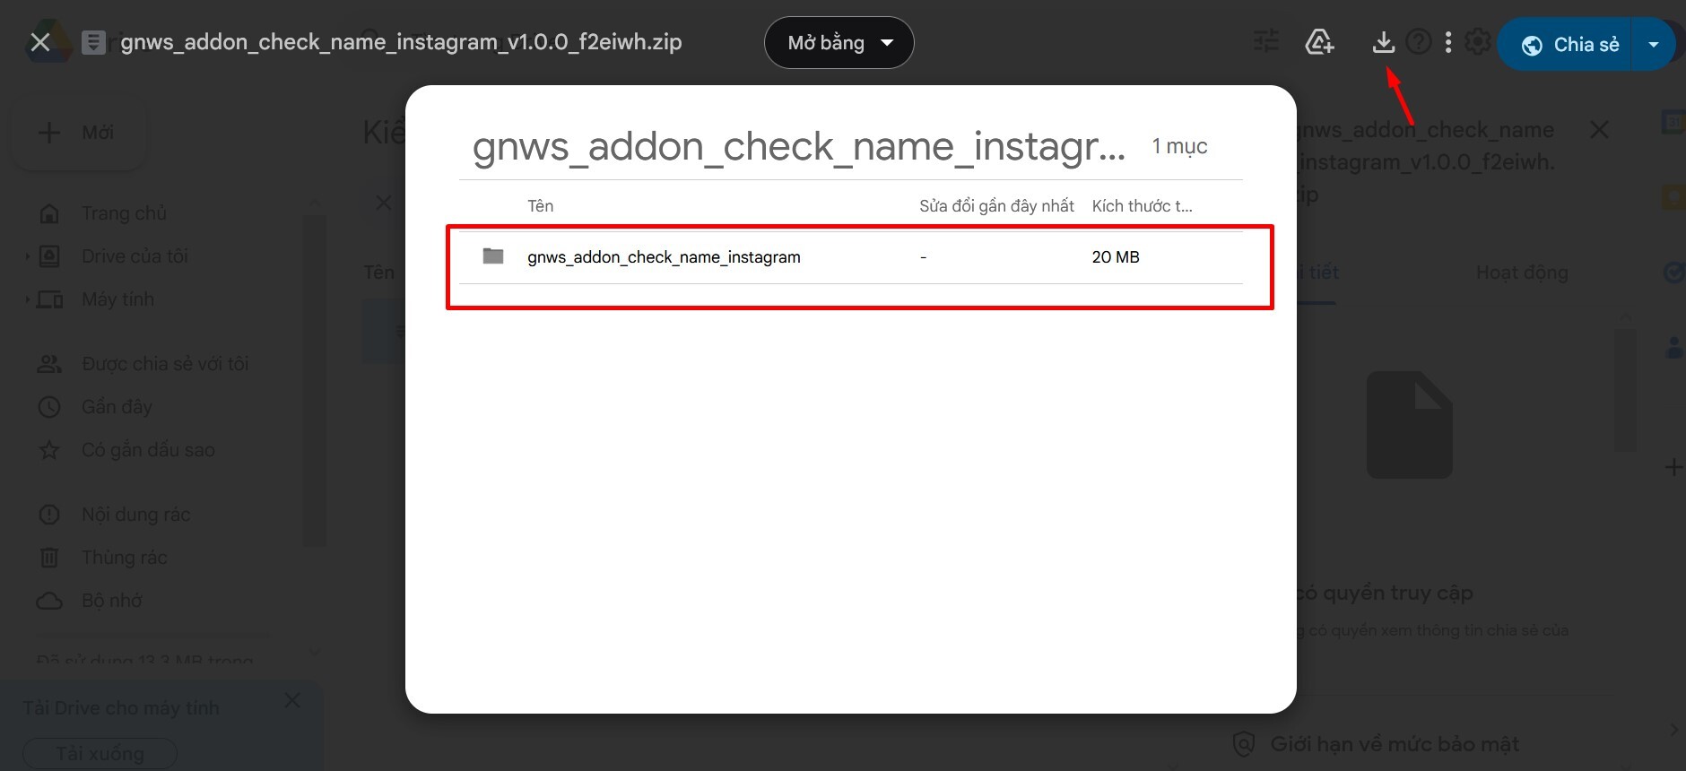Click the clock icon beside 'Gần đây'

pos(49,407)
